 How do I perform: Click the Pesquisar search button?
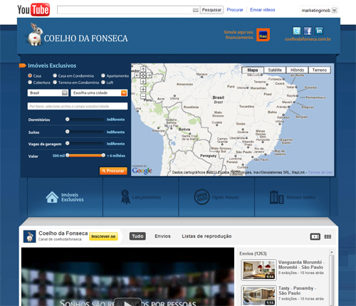211,10
